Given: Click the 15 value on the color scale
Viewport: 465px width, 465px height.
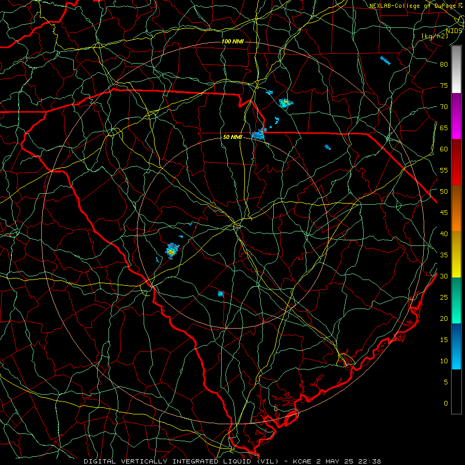Looking at the screenshot, I should click(x=444, y=340).
